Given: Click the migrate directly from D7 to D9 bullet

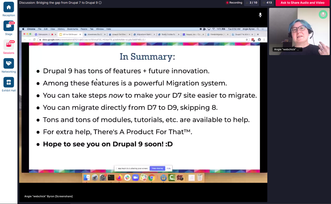Looking at the screenshot, I should coord(130,108).
